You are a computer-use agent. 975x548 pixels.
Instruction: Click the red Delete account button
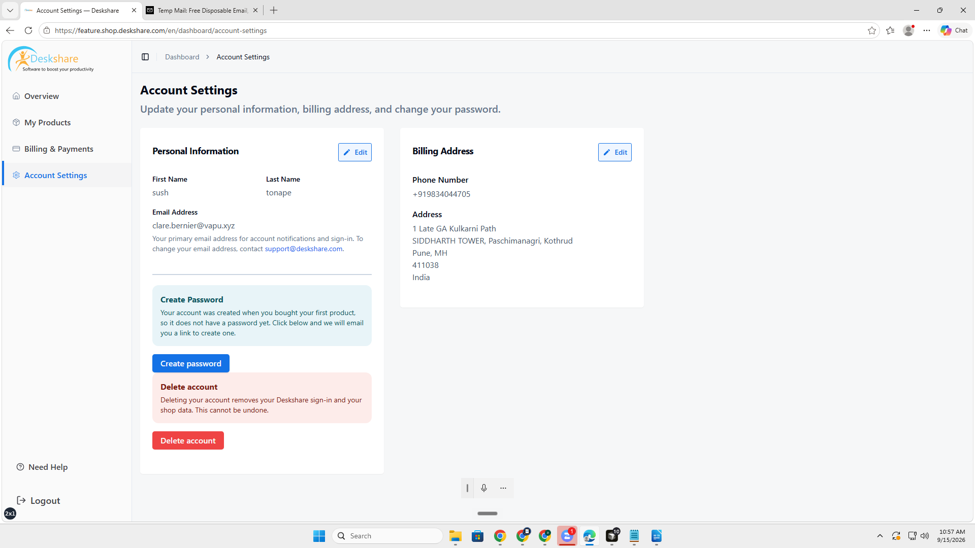[188, 440]
